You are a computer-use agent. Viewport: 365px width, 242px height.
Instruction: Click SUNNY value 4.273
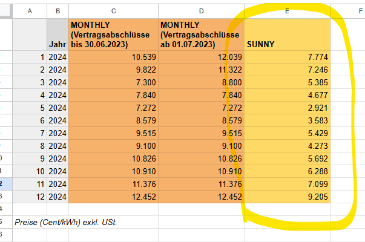pyautogui.click(x=288, y=146)
